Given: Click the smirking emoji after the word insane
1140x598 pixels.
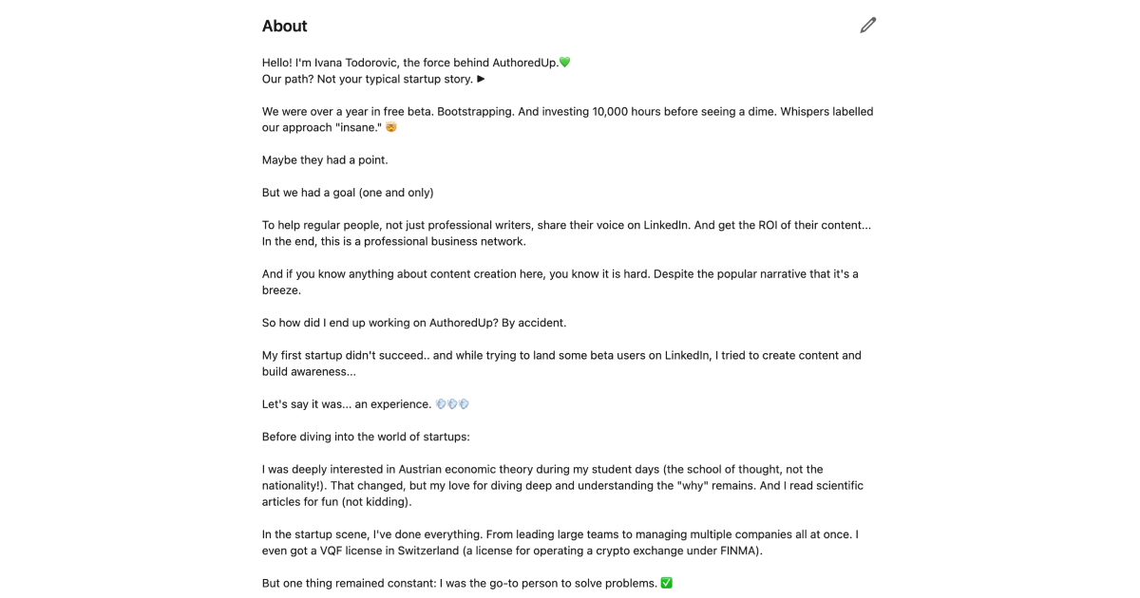Looking at the screenshot, I should coord(390,126).
